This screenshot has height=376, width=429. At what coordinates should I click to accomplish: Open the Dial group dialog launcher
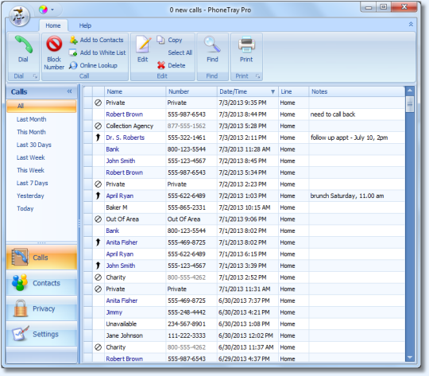coord(35,76)
